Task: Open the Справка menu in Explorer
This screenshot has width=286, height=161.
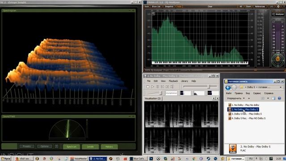Action: coord(269,93)
